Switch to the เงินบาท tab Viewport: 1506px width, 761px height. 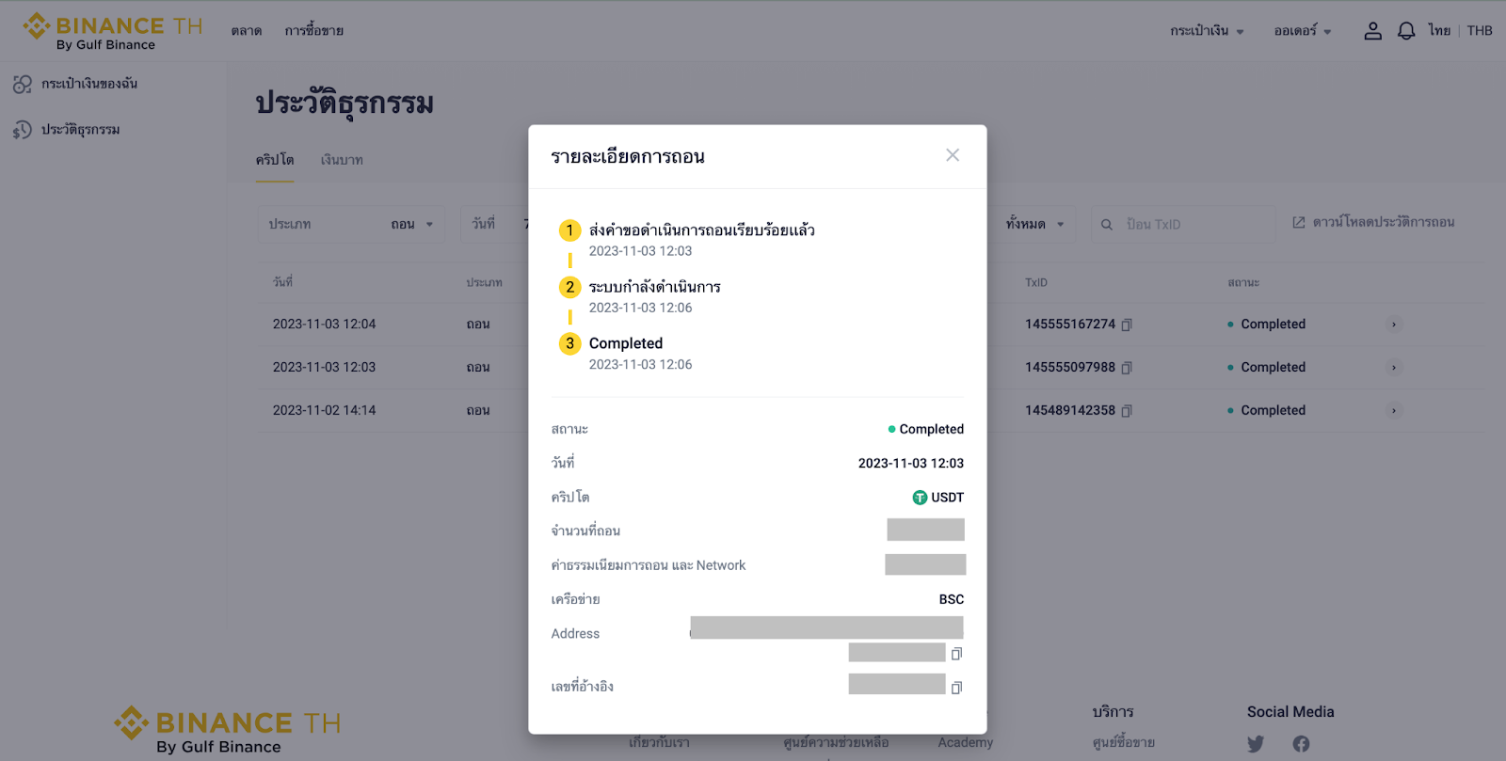(x=342, y=160)
